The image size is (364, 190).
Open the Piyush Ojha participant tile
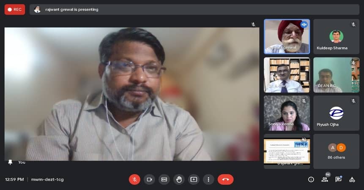click(x=336, y=113)
